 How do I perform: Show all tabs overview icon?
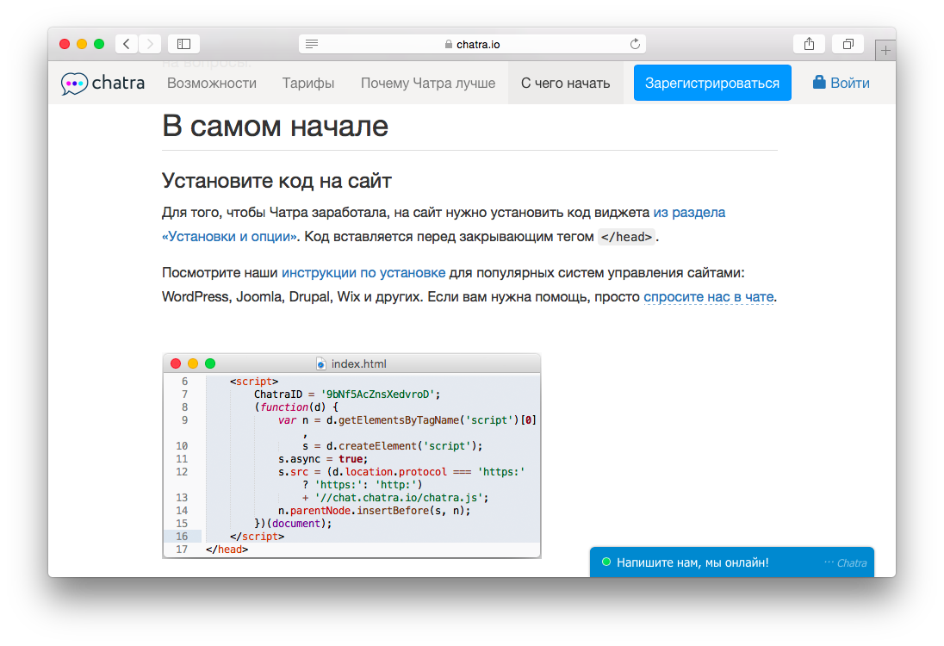coord(848,44)
